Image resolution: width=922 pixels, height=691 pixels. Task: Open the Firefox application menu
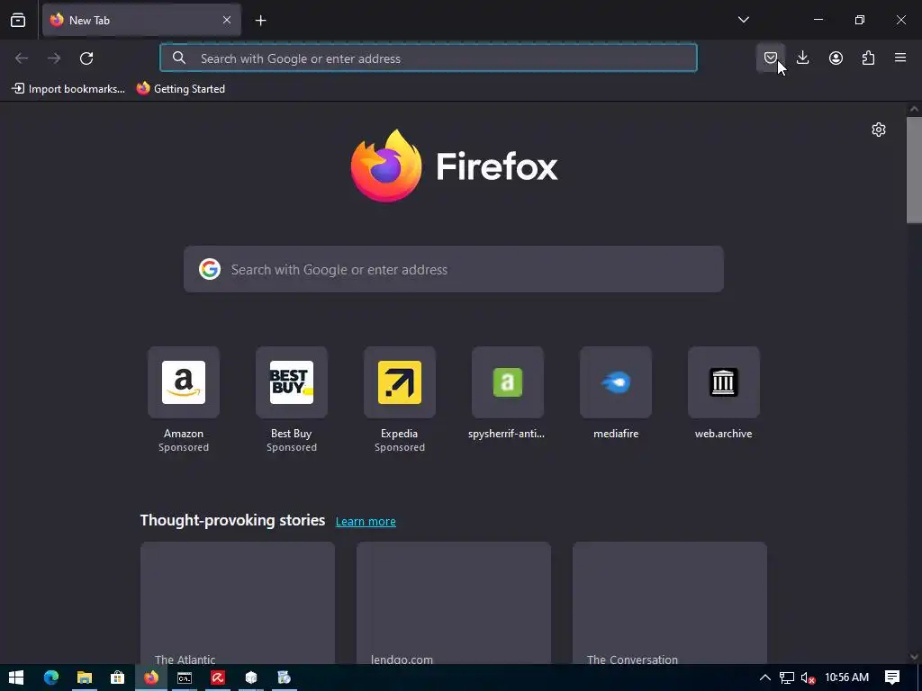900,58
